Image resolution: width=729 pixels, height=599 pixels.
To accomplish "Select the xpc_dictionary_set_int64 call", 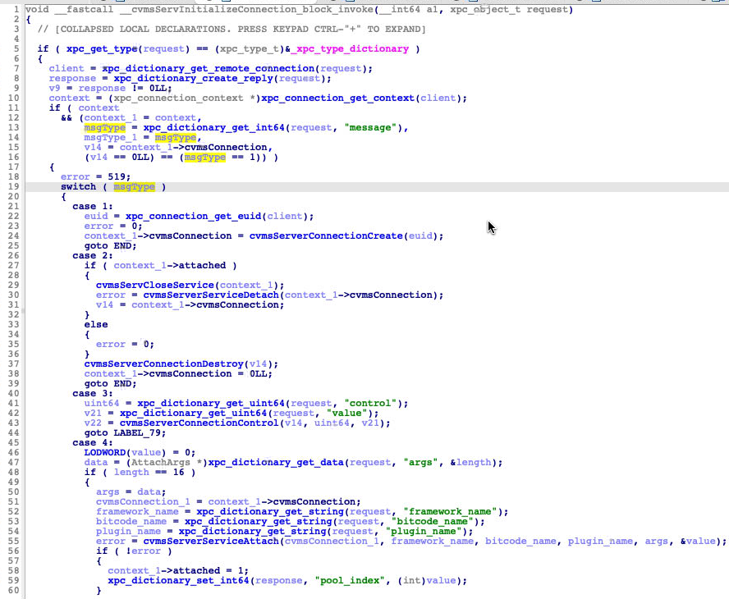I will click(177, 580).
